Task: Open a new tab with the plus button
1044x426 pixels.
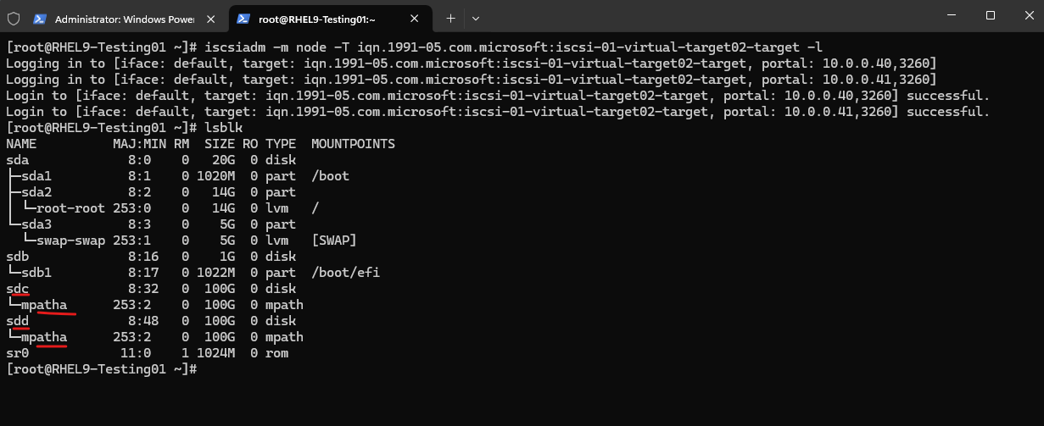Action: click(x=450, y=18)
